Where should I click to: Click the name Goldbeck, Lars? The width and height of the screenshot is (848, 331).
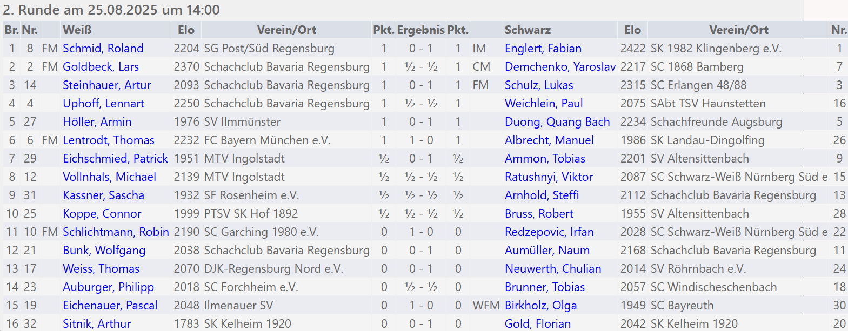pyautogui.click(x=101, y=67)
